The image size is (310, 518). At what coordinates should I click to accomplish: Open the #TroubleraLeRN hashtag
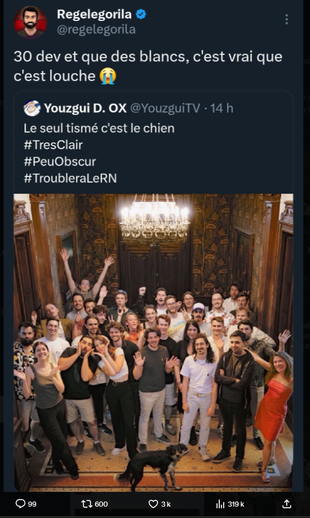click(70, 178)
